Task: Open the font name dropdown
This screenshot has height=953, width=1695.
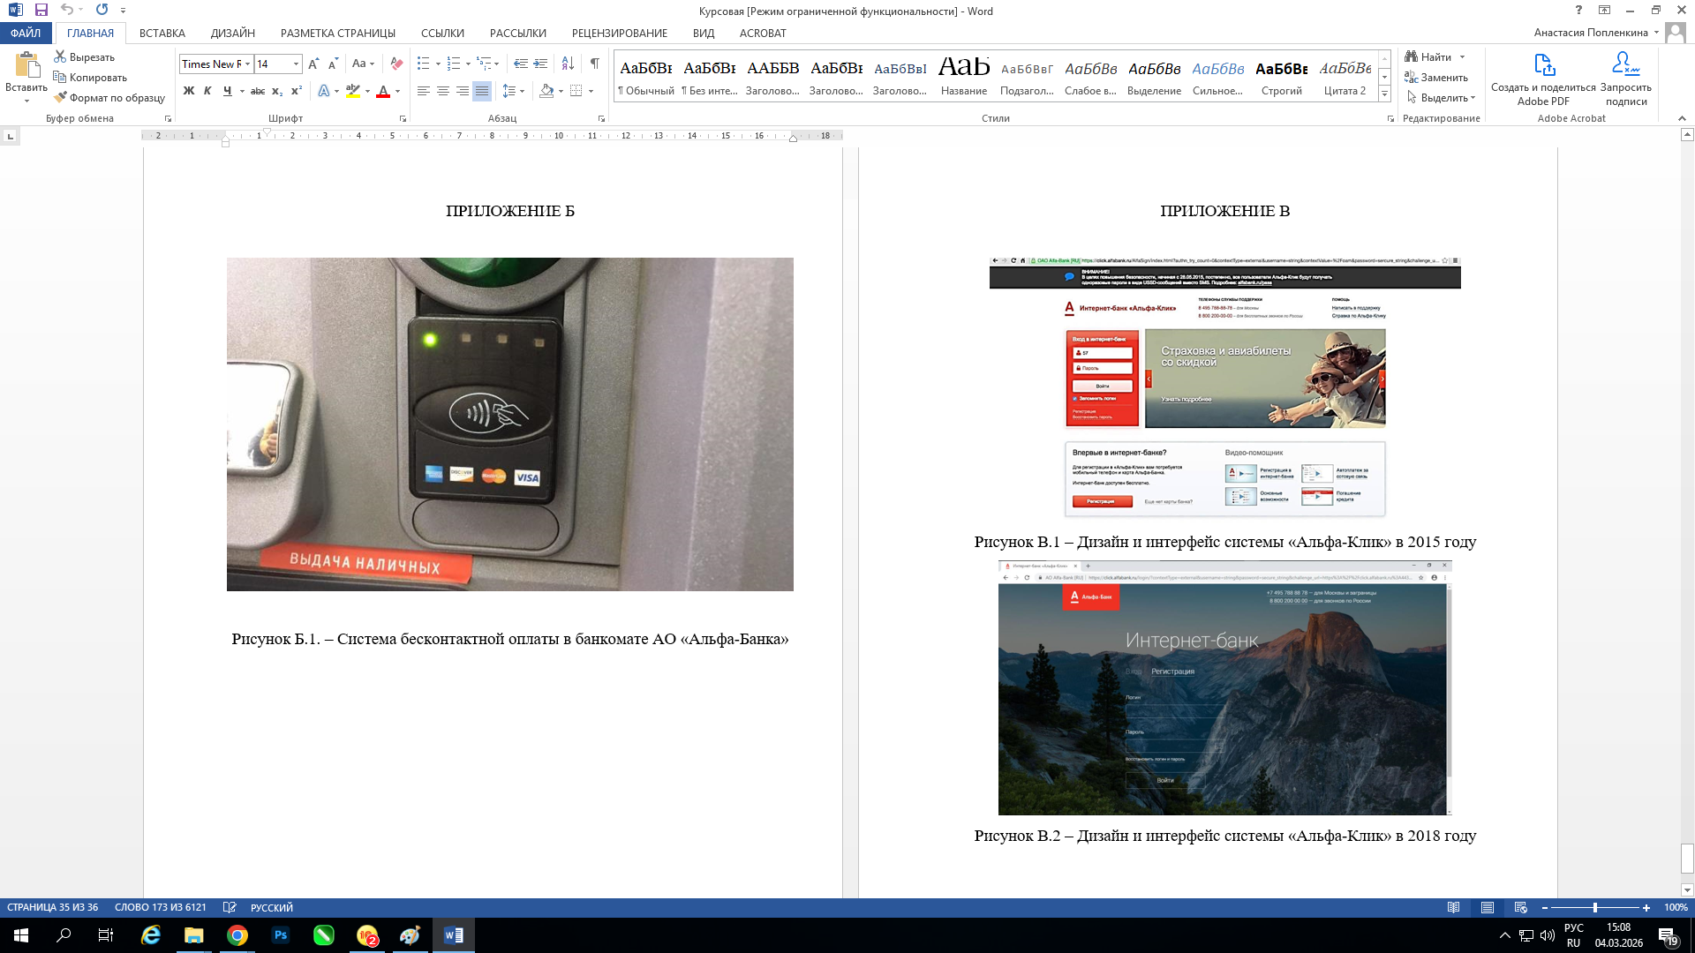Action: tap(248, 64)
